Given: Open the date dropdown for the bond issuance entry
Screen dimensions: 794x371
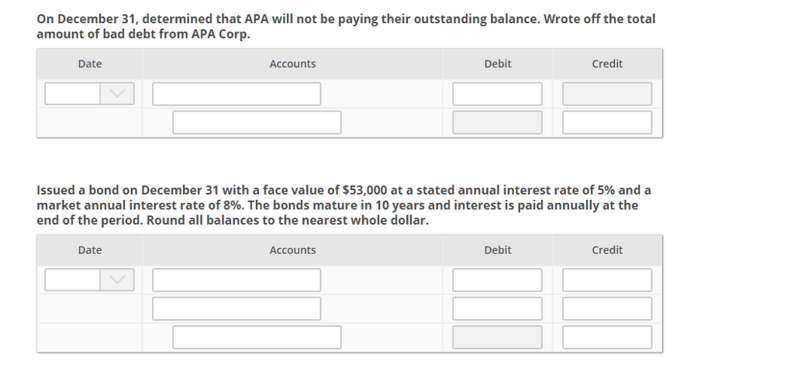Looking at the screenshot, I should pos(117,280).
